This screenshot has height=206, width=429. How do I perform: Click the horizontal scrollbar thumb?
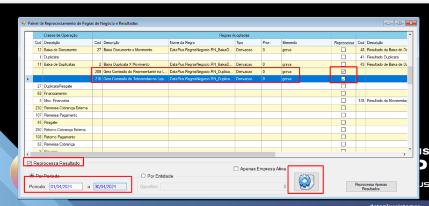(152, 154)
